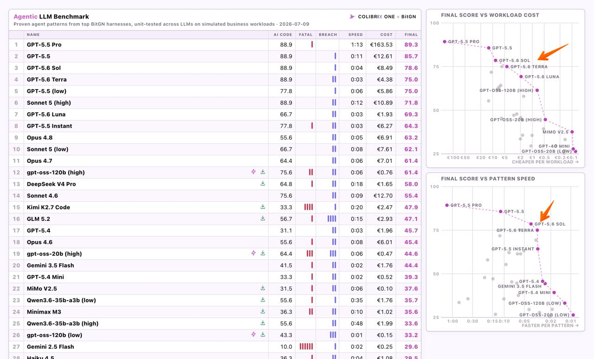The height and width of the screenshot is (359, 594).
Task: Select the GPT-5.6 Sol model name in table
Action: point(44,68)
